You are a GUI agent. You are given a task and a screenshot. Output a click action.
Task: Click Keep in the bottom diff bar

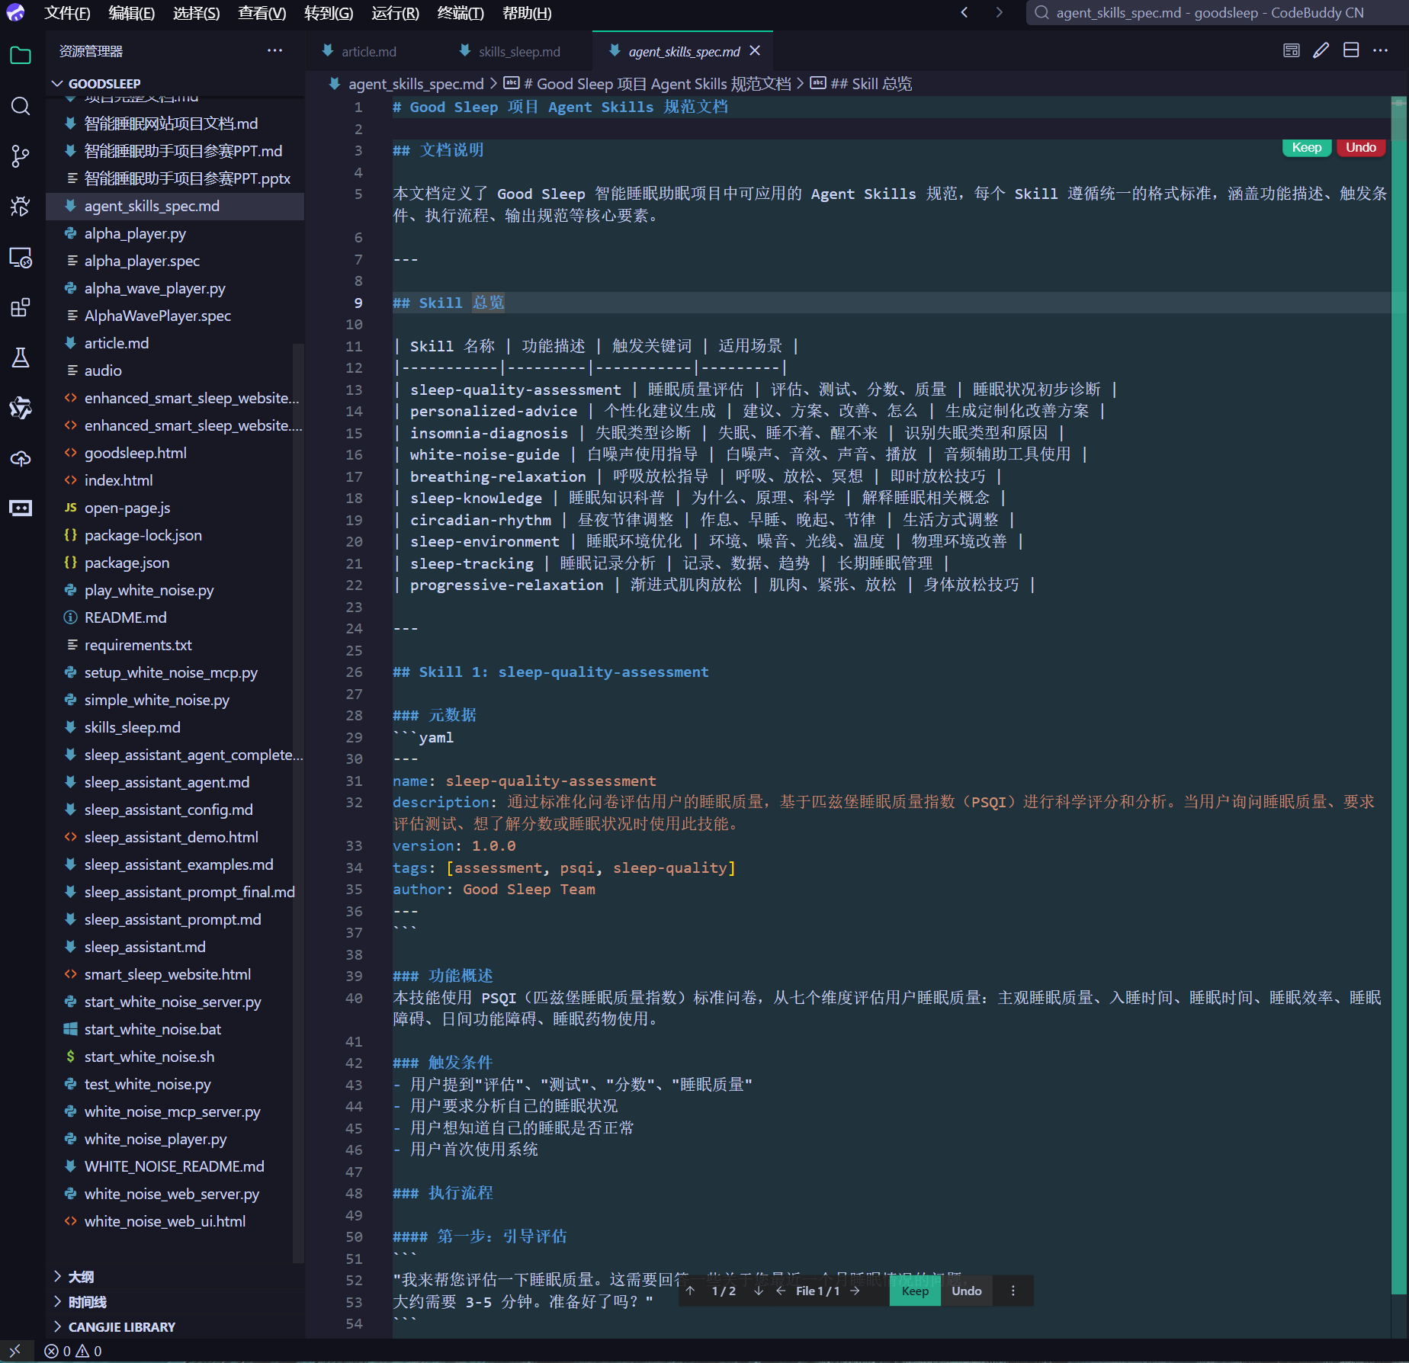[x=915, y=1291]
